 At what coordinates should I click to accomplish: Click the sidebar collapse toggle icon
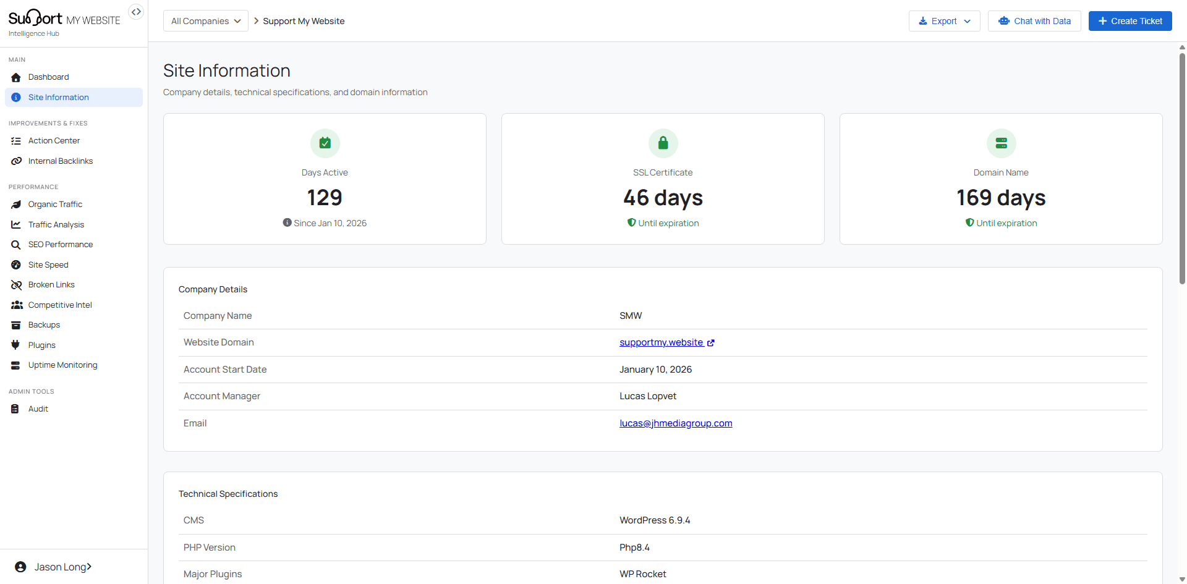[x=136, y=12]
